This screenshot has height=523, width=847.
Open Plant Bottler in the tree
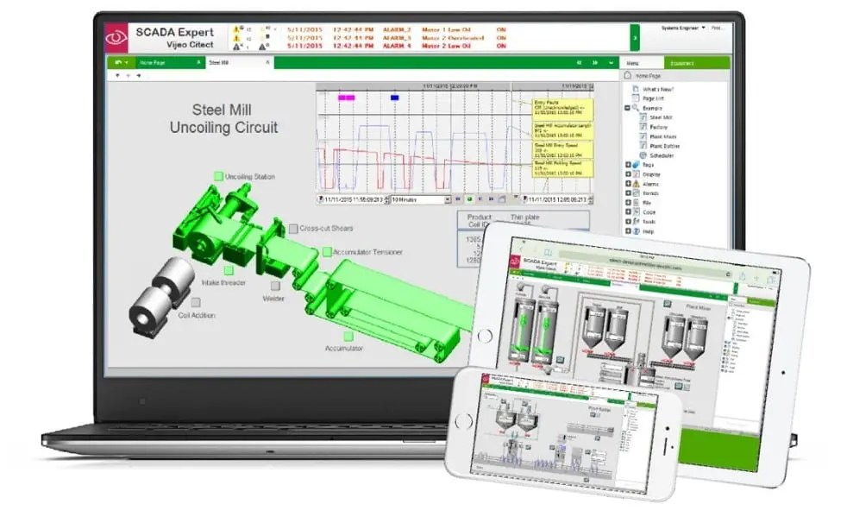664,146
